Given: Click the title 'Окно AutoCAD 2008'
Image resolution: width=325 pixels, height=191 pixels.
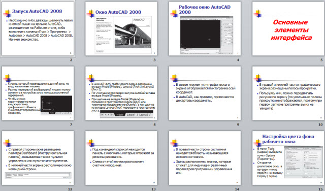Looking at the screenshot, I should click(118, 12).
